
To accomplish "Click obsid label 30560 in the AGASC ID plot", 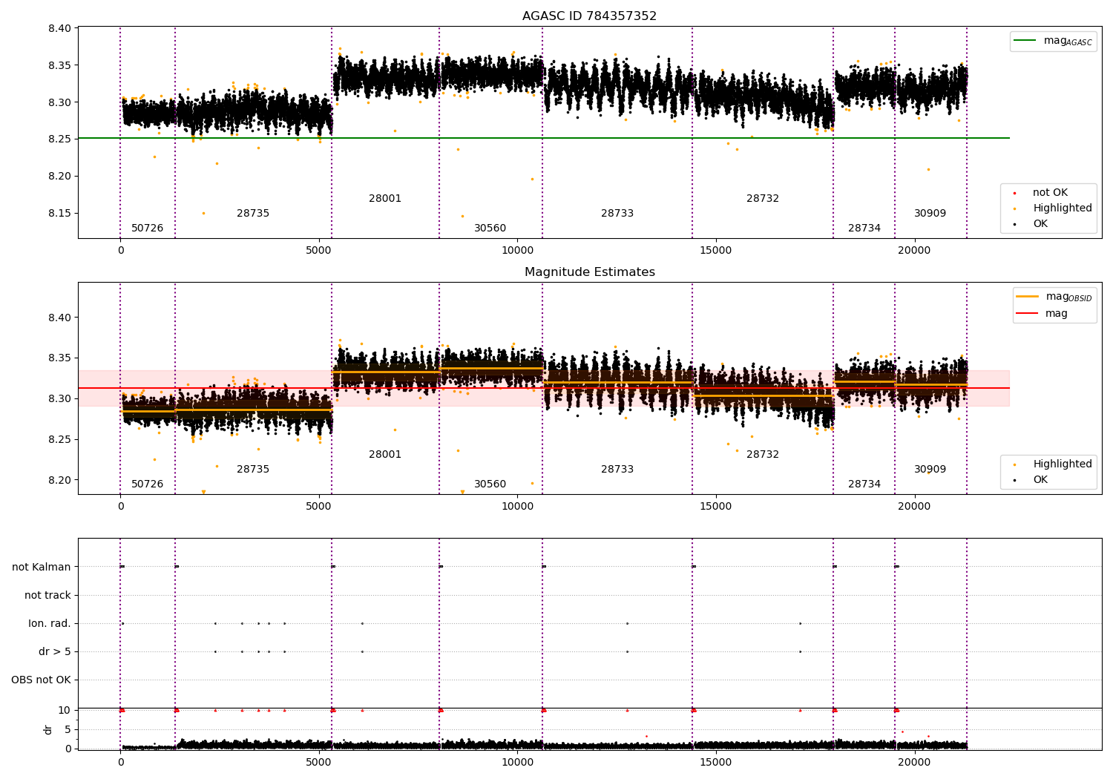I will [490, 229].
